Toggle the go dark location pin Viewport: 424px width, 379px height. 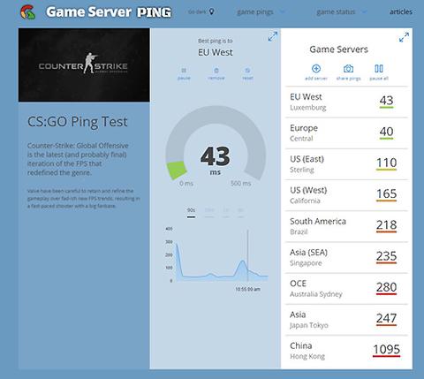click(211, 11)
